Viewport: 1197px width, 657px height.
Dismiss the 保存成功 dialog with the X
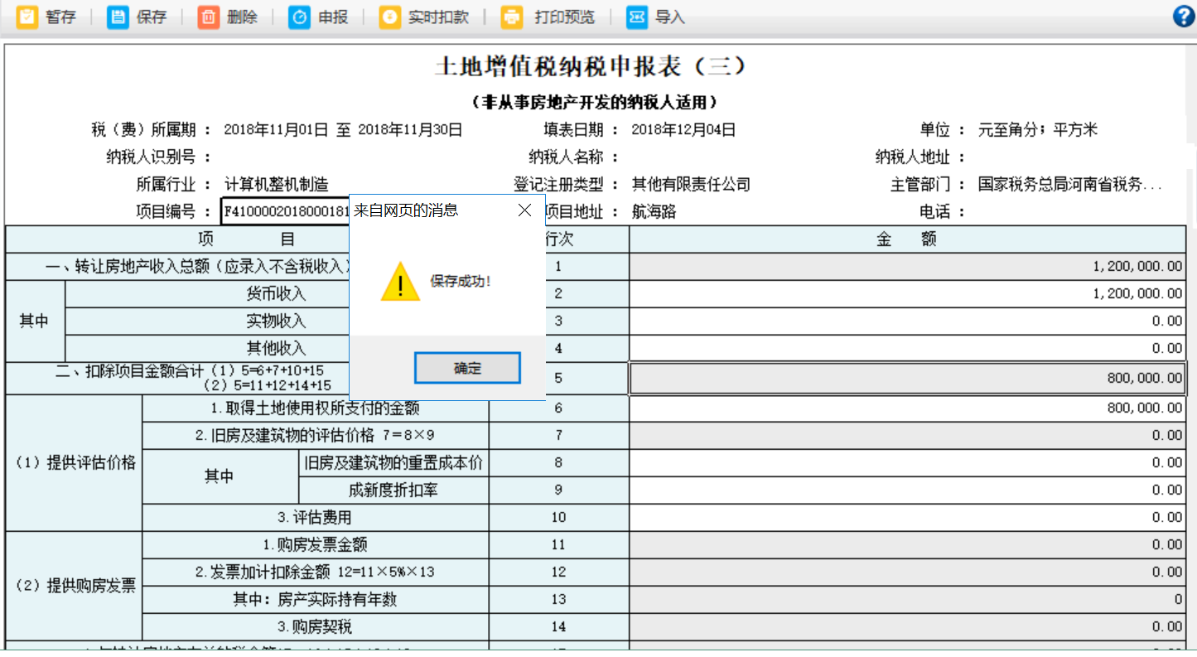pyautogui.click(x=524, y=210)
